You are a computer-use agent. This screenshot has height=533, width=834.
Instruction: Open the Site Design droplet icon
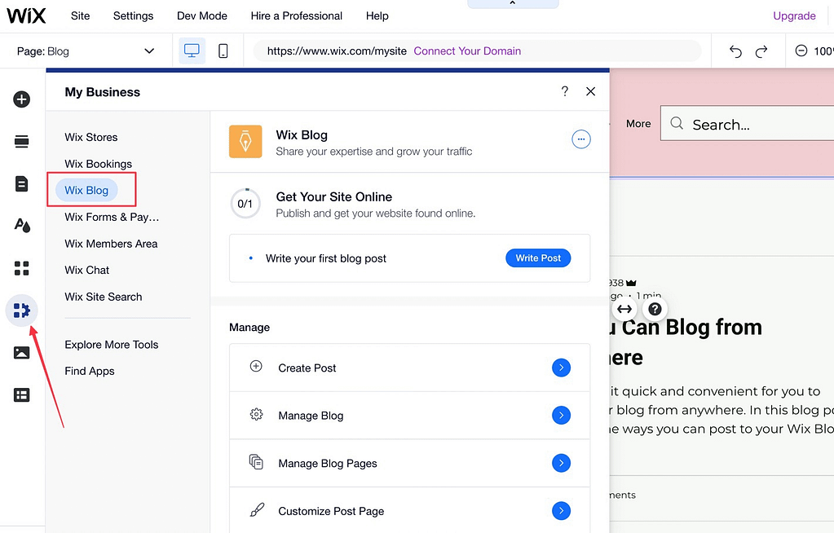pos(22,226)
